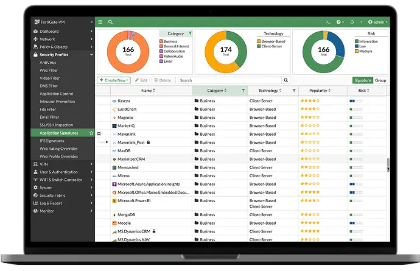
Task: Sort by the Name column header
Action: pos(148,91)
